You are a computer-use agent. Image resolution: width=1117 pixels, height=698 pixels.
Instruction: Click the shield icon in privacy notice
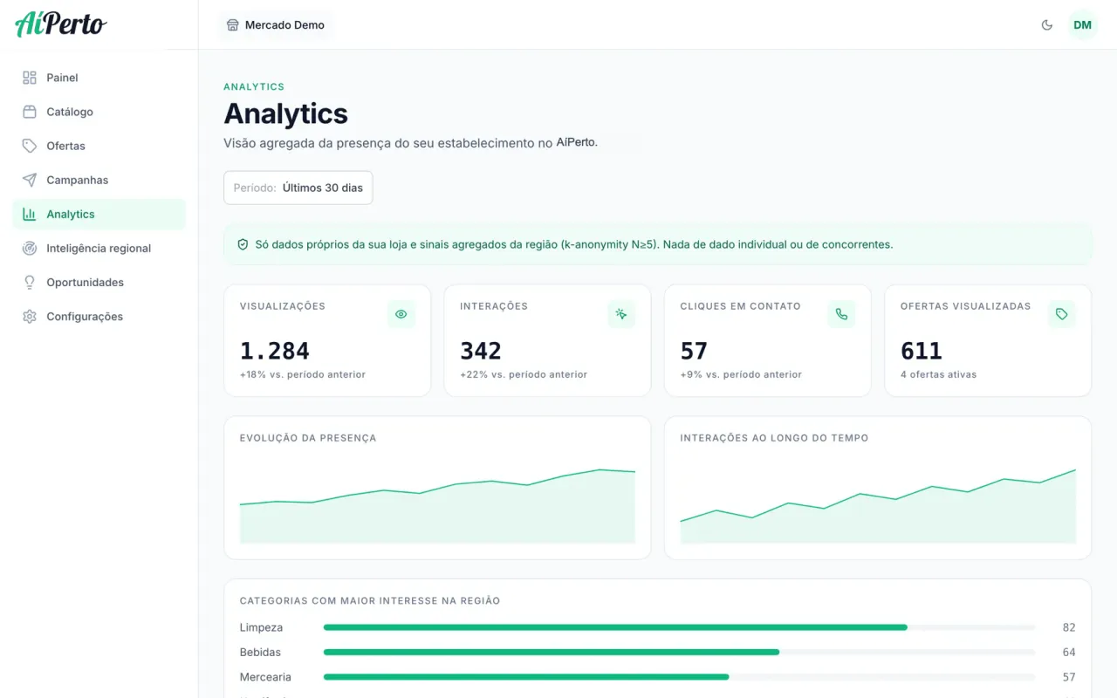243,244
